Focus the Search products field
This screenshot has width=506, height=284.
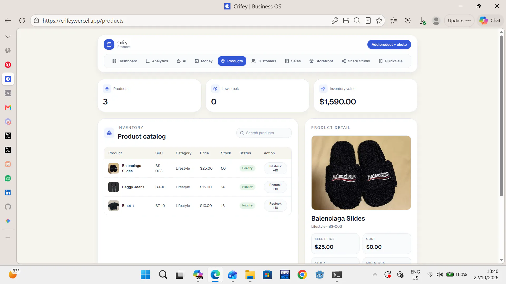point(264,133)
